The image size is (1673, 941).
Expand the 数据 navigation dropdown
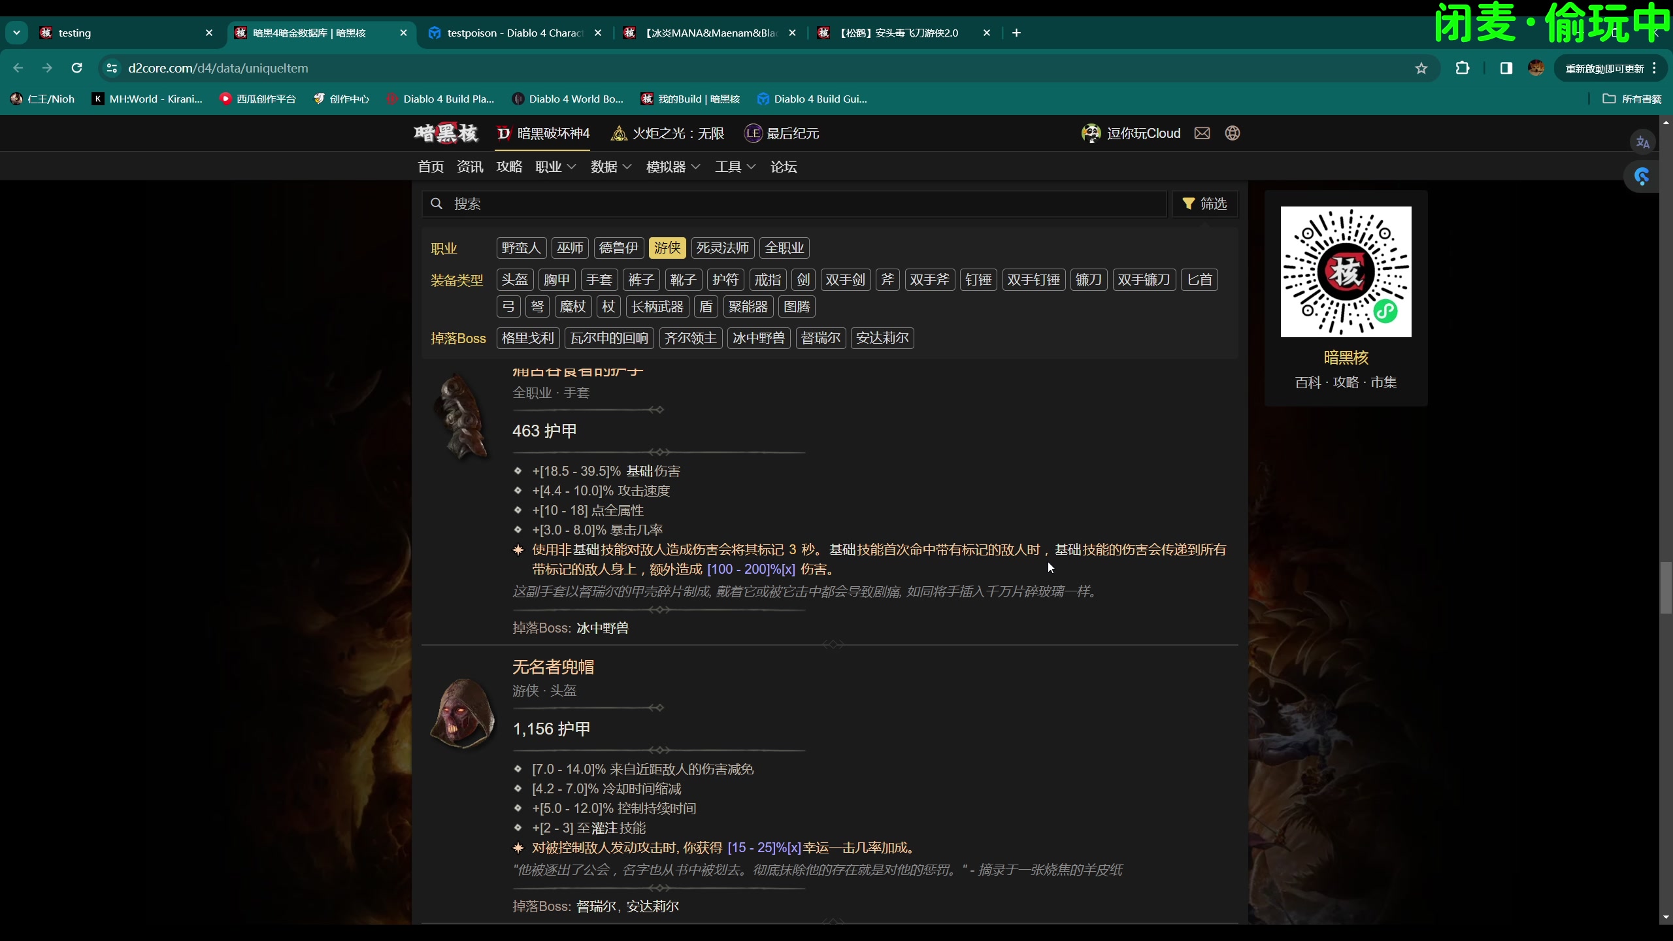pyautogui.click(x=611, y=167)
